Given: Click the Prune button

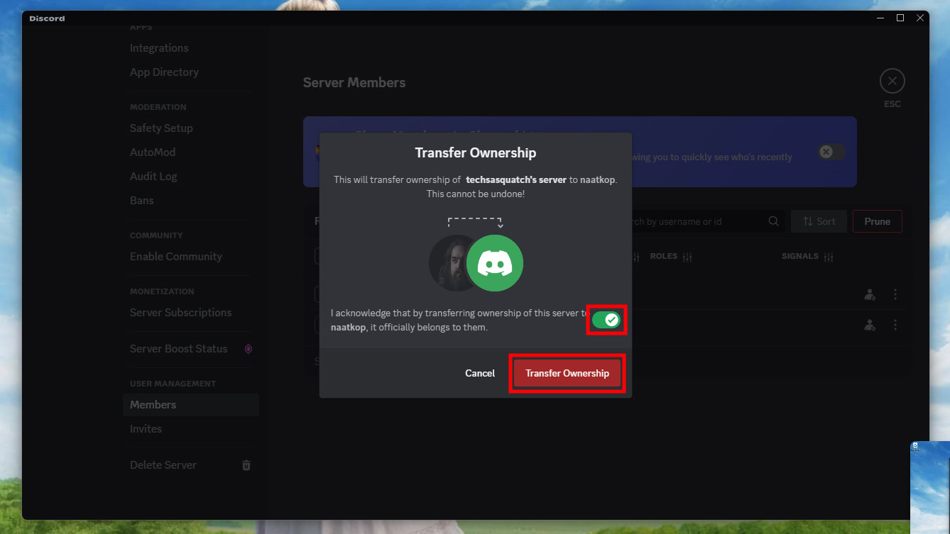Looking at the screenshot, I should 877,221.
